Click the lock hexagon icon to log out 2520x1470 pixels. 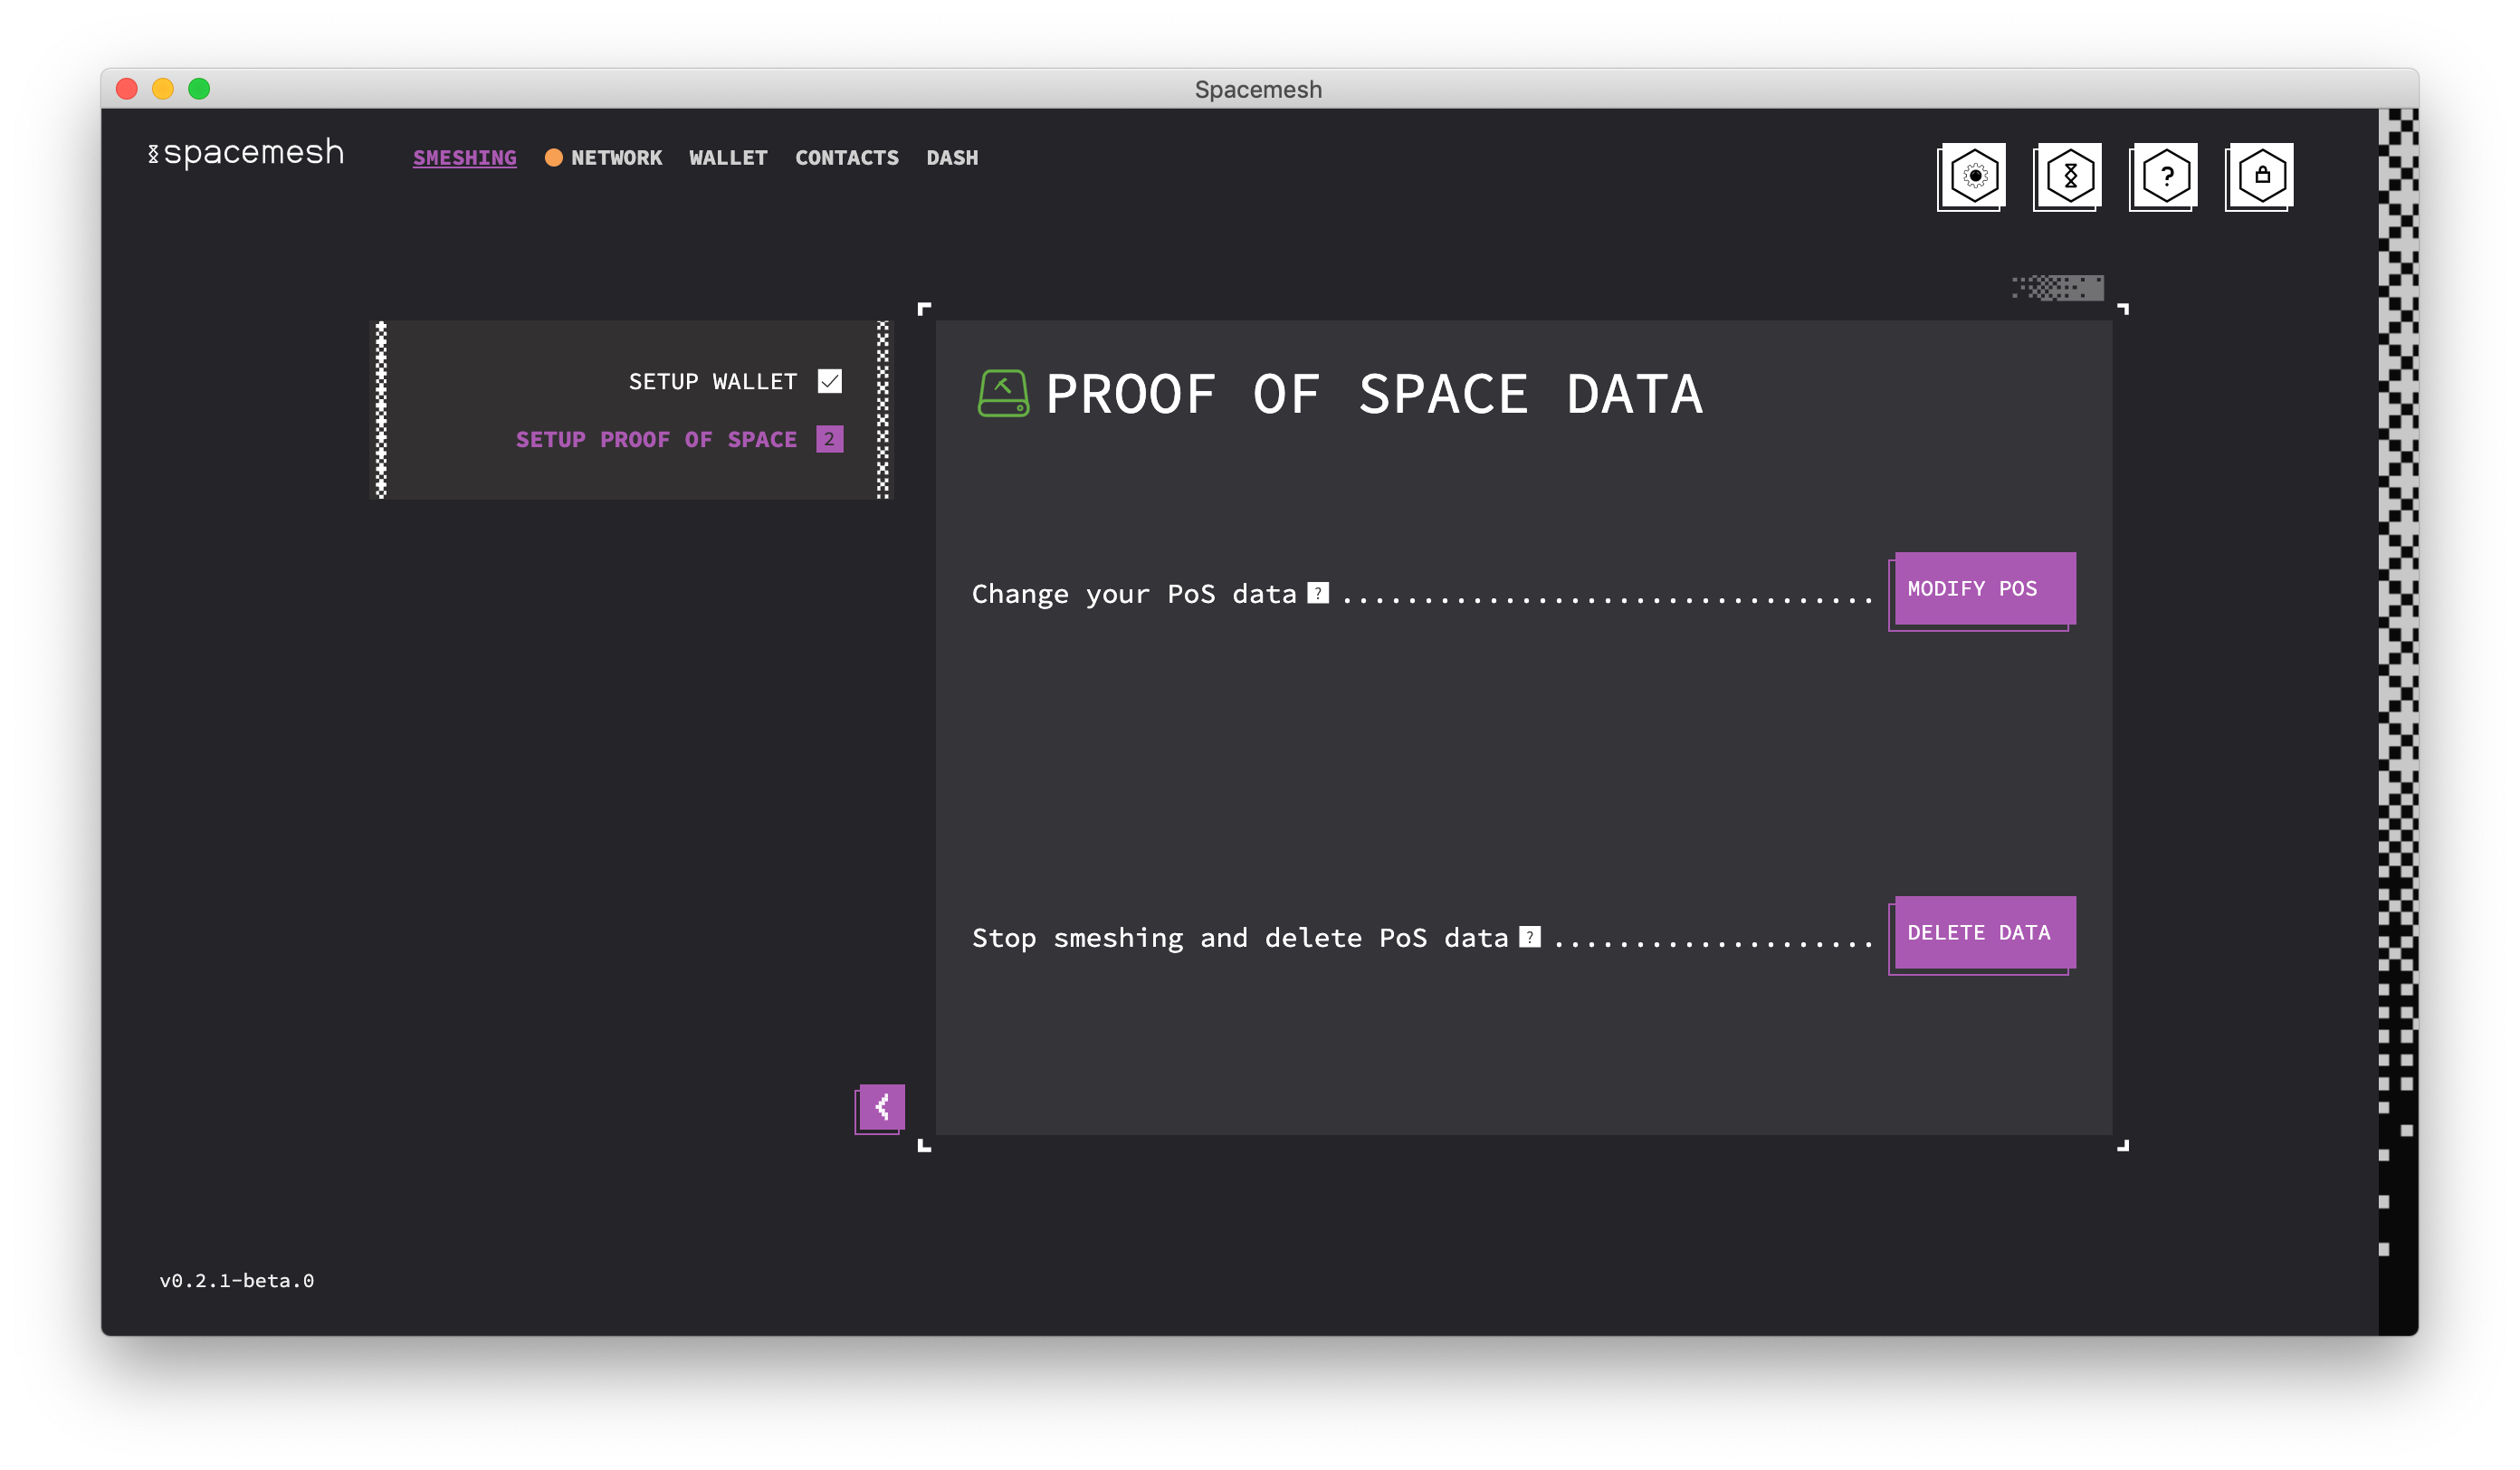[2262, 176]
